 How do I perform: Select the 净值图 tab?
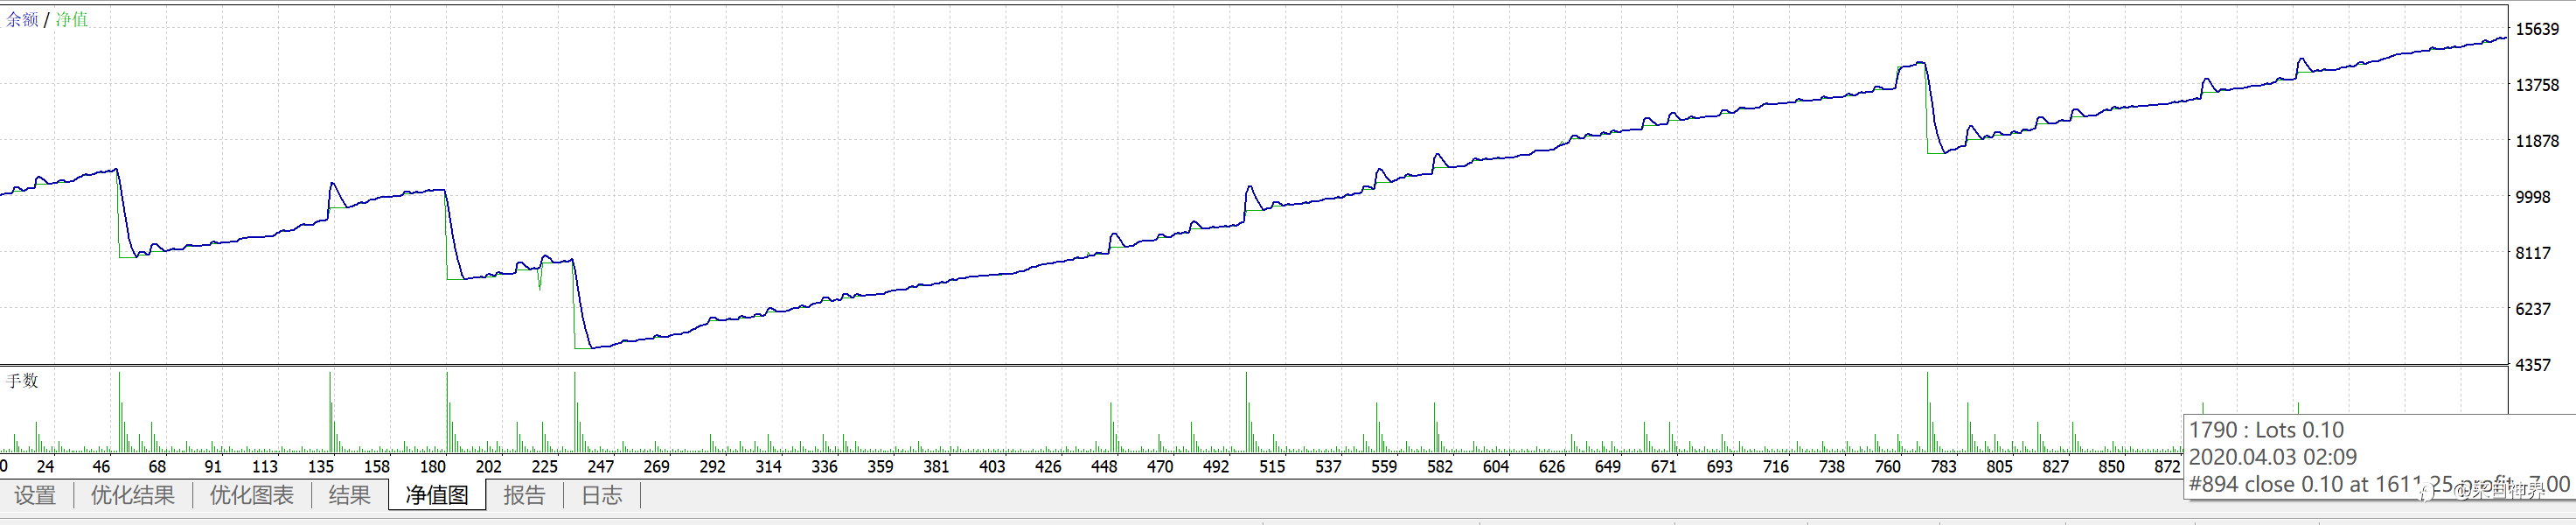(437, 495)
